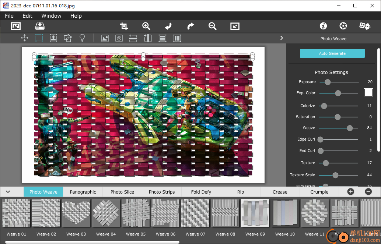Click the zoom out magnifier
This screenshot has width=381, height=244.
coord(212,26)
